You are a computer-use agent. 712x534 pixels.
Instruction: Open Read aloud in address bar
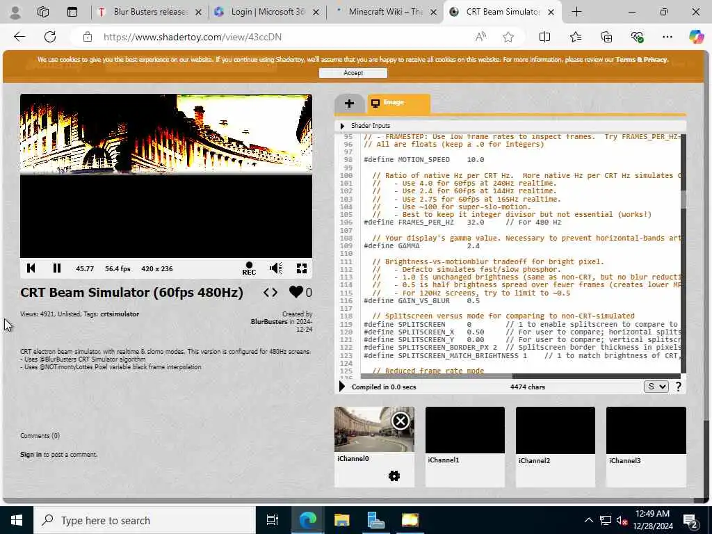(x=481, y=37)
